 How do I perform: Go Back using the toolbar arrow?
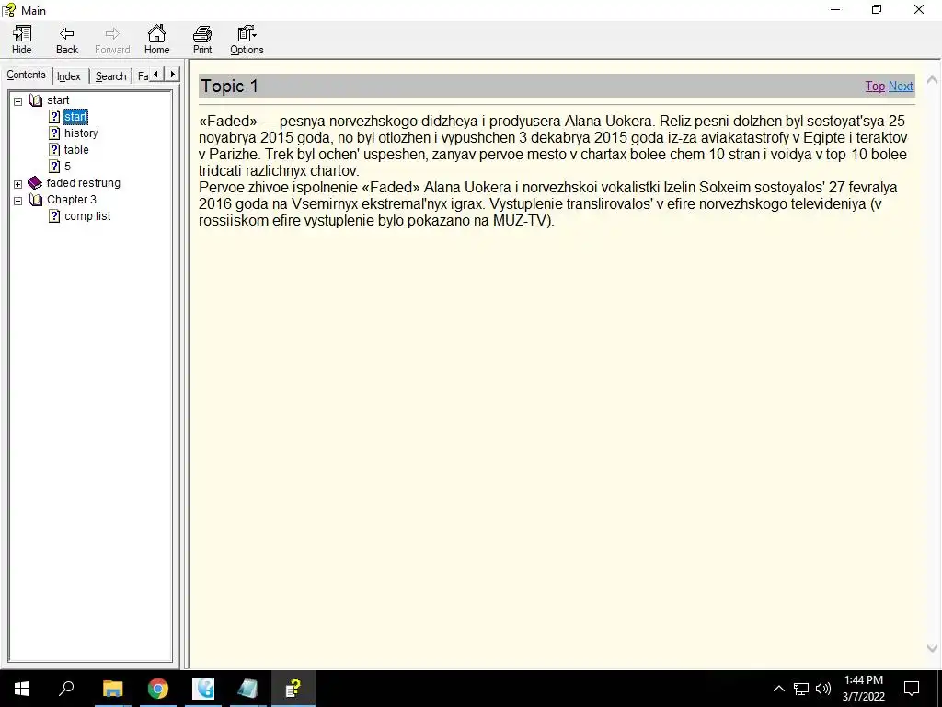pos(66,41)
